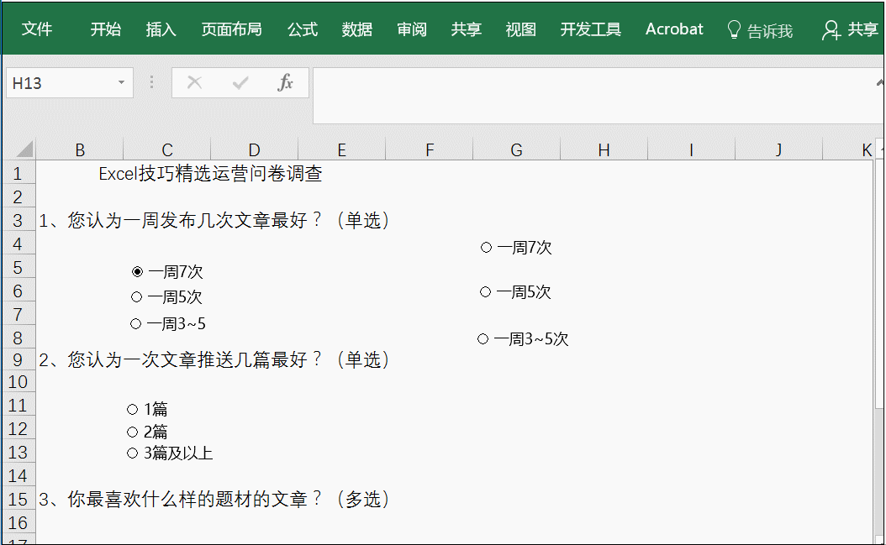Click the Acrobat ribbon label

[x=674, y=29]
